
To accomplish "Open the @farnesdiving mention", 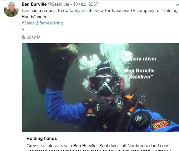I will click(x=49, y=23).
